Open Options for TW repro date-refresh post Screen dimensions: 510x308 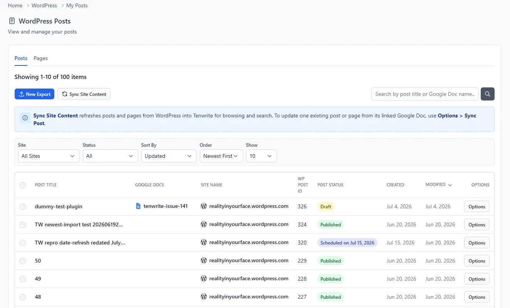click(x=477, y=243)
